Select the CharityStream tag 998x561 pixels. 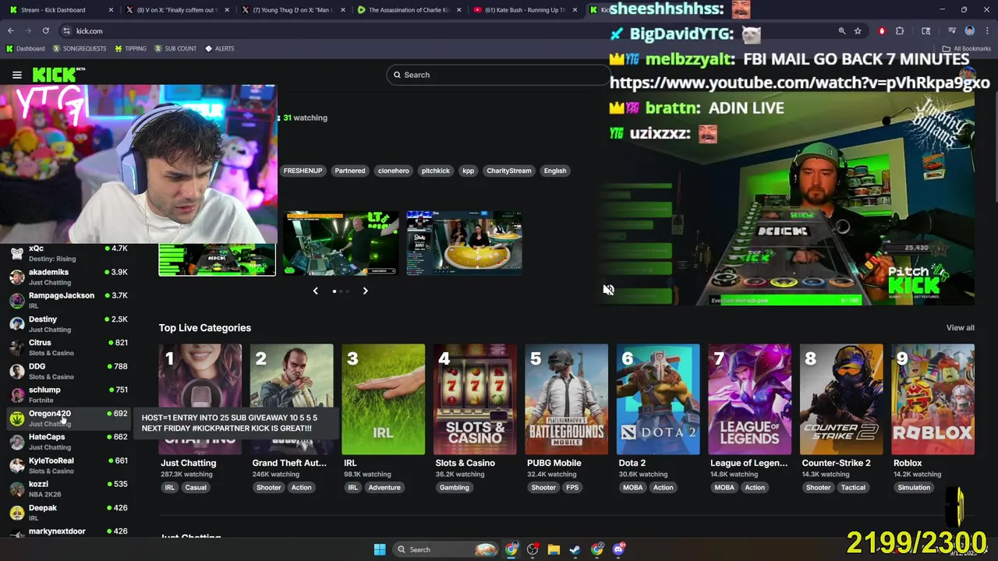509,171
